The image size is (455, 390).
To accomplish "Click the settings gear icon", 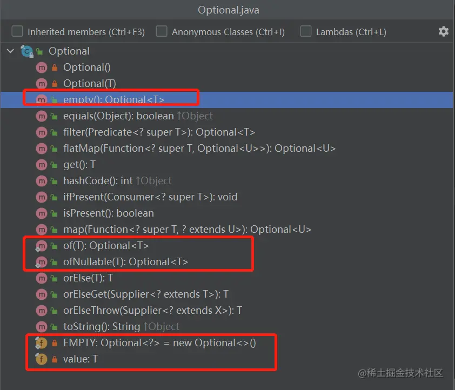I will [443, 31].
